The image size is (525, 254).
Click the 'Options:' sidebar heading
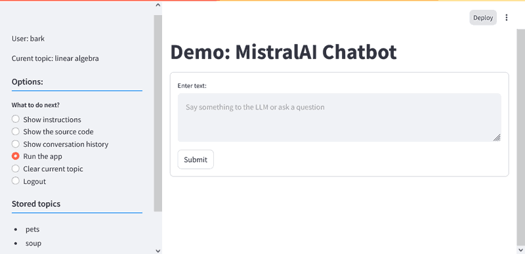[28, 81]
